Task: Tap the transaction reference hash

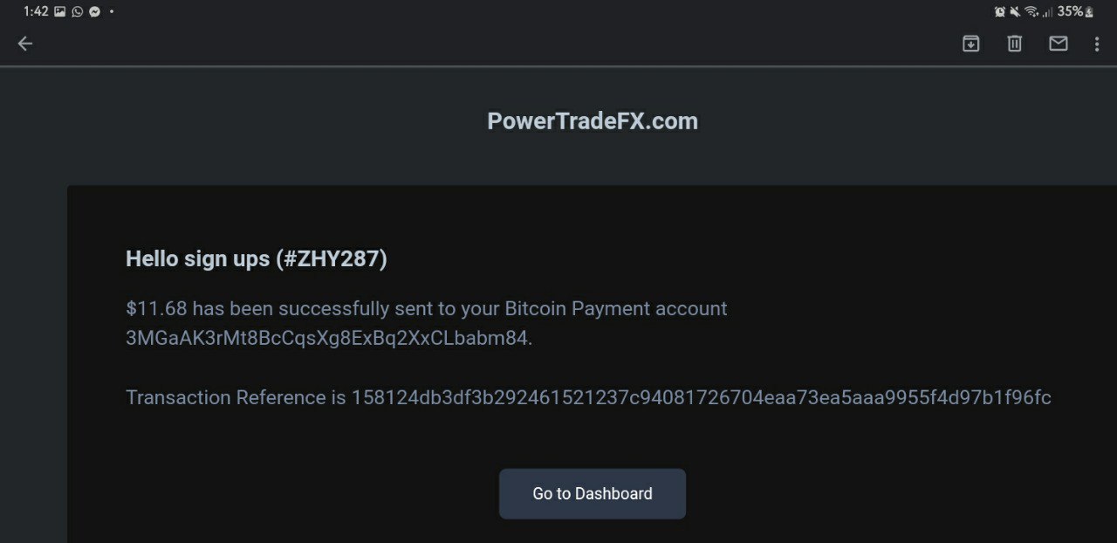Action: tap(701, 398)
